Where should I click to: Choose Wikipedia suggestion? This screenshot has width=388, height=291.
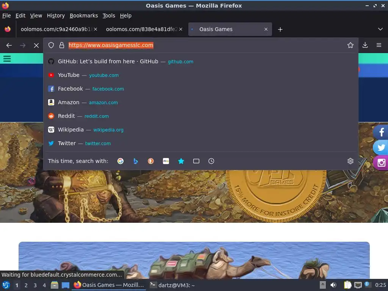click(201, 130)
